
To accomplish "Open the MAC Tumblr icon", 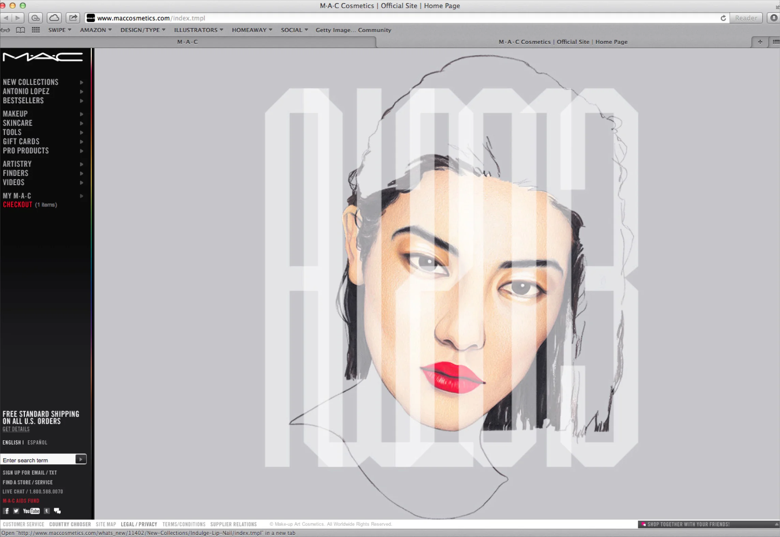I will coord(47,511).
